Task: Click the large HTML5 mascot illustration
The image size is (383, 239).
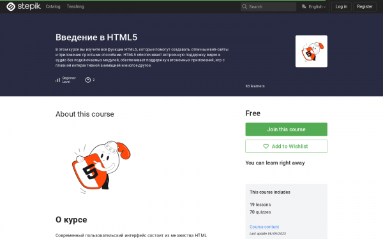Action: pos(101,167)
